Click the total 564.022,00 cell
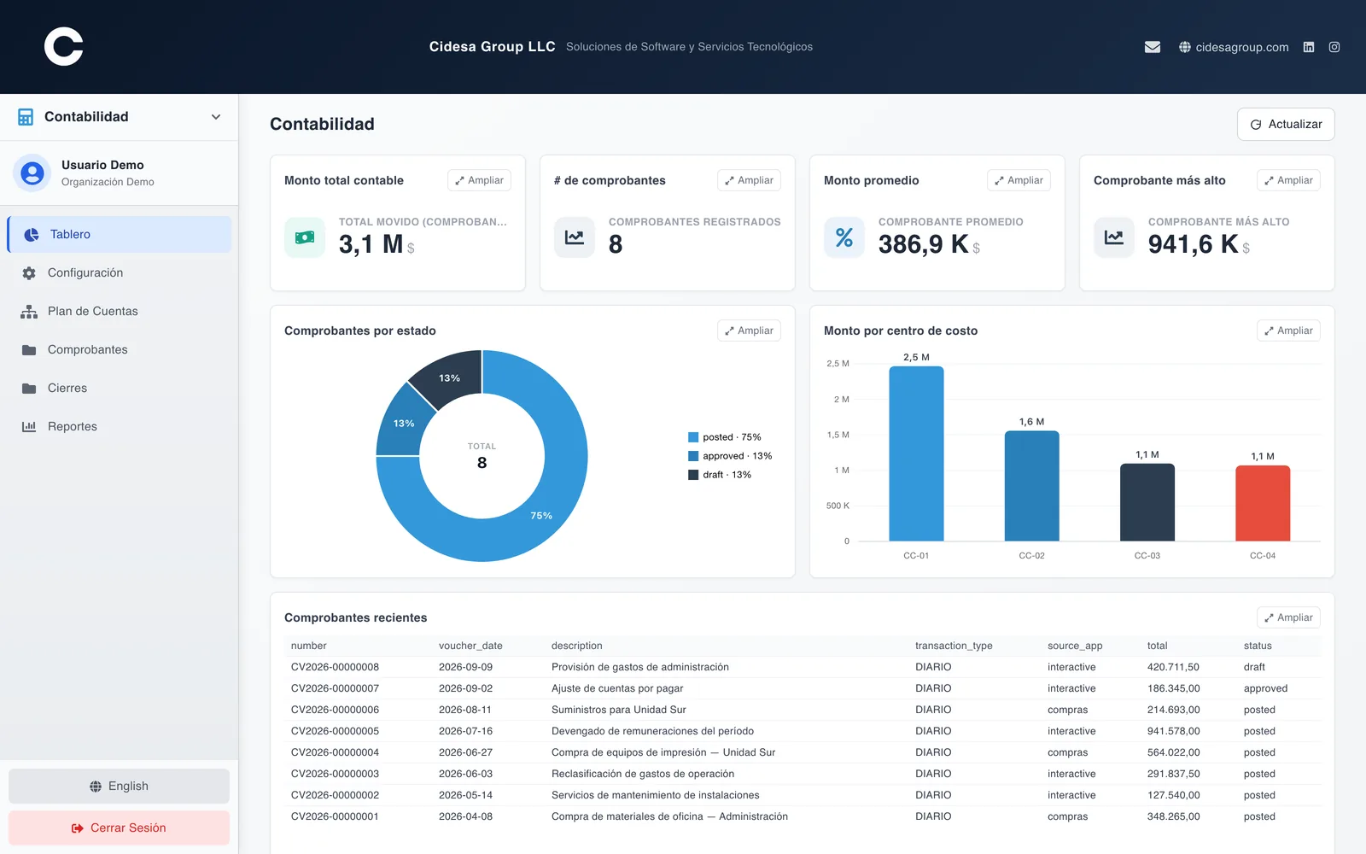The width and height of the screenshot is (1366, 854). pyautogui.click(x=1173, y=752)
